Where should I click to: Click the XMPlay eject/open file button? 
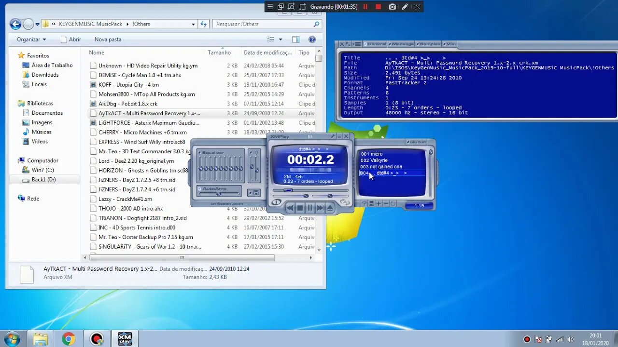[x=330, y=208]
